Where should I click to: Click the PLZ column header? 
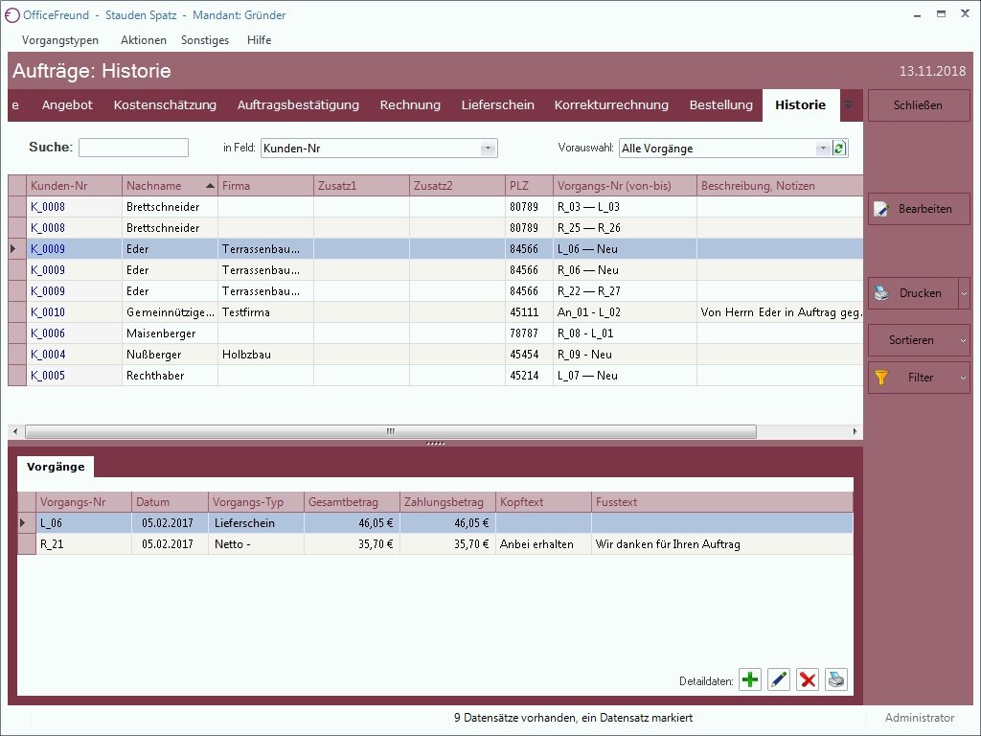coord(529,186)
